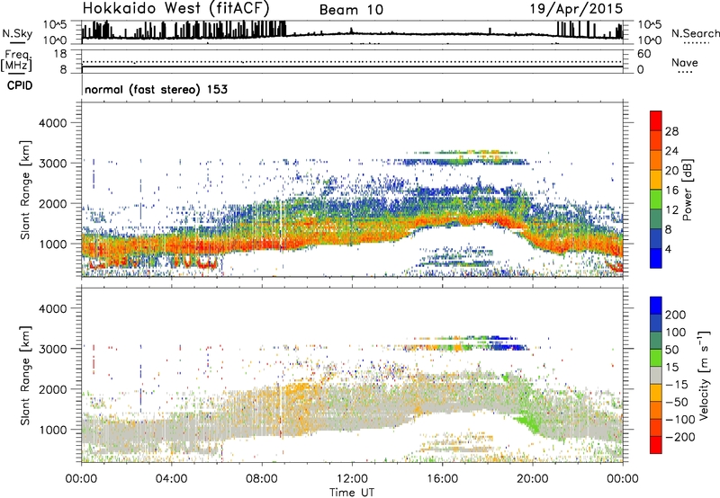Viewport: 720px width, 498px height.
Task: Click the "28" label on the power colorbar
Action: coord(671,131)
